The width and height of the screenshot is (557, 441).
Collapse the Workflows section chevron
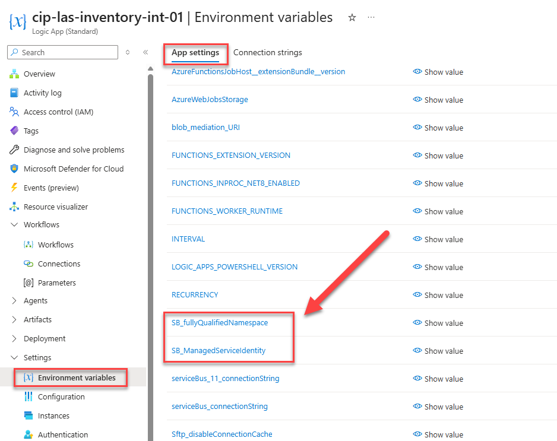pos(14,224)
